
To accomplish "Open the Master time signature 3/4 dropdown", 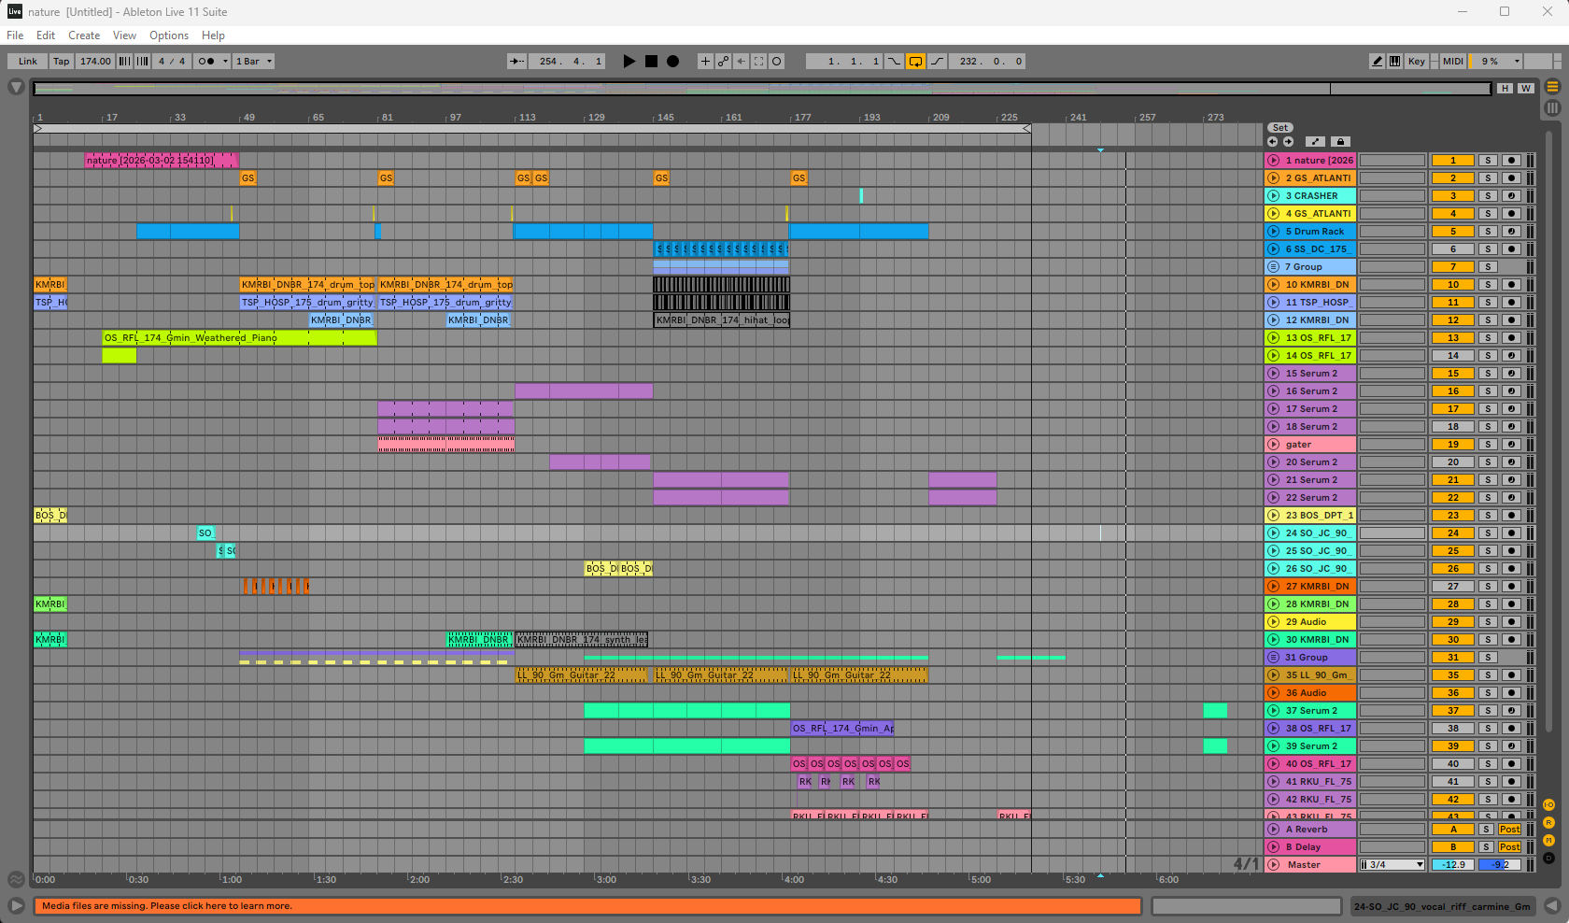I will (x=1391, y=864).
